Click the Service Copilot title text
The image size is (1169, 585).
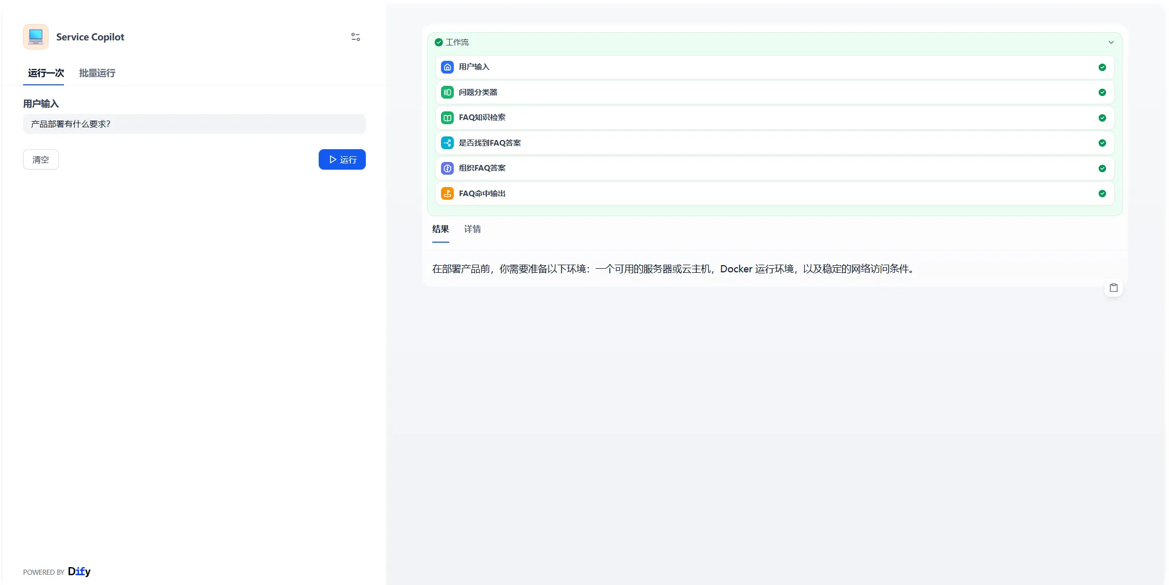click(90, 37)
